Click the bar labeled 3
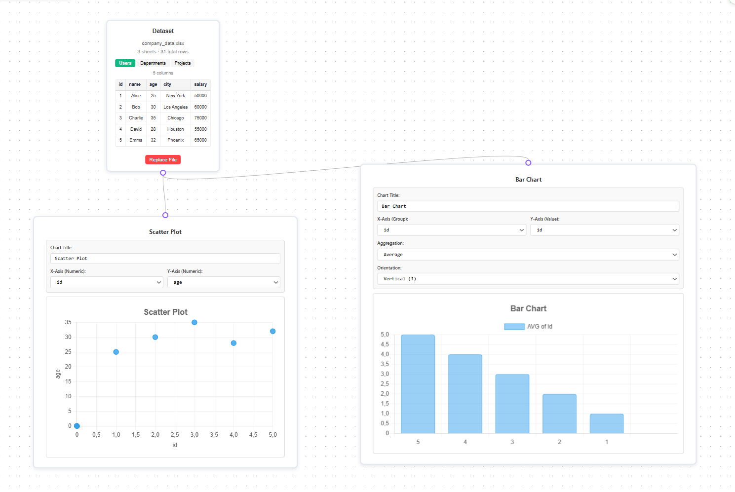This screenshot has height=492, width=735. tap(512, 404)
